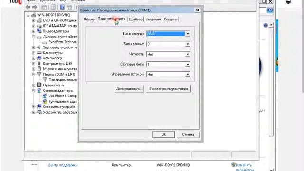This screenshot has height=171, width=304.
Task: Open the Биты данных dropdown
Action: 188,44
